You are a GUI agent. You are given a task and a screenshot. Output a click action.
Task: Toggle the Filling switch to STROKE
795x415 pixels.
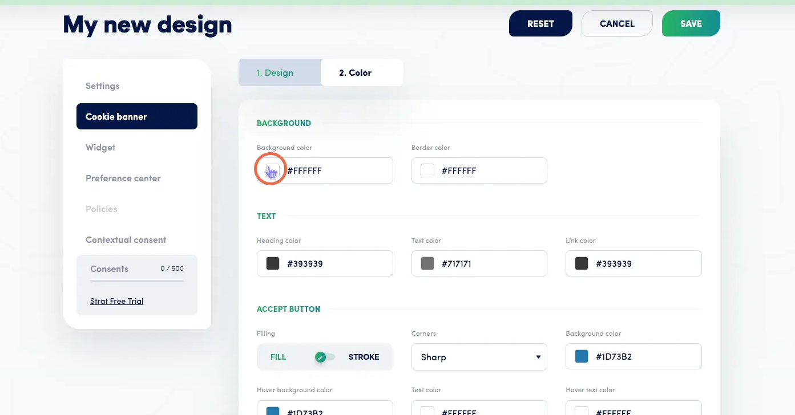[x=324, y=356]
